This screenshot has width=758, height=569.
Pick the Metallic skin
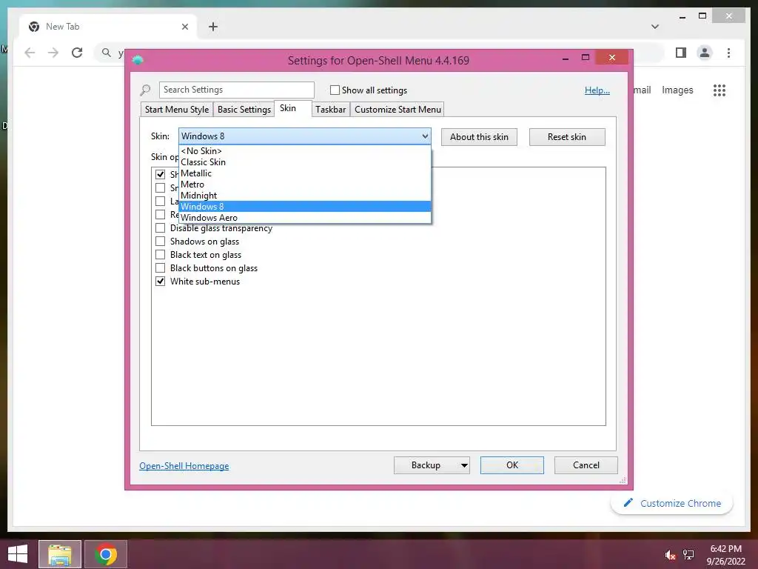click(304, 173)
